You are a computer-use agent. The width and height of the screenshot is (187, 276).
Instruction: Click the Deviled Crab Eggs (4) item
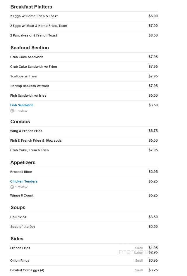(x=27, y=270)
